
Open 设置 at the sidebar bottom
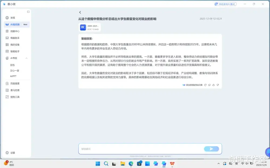pyautogui.click(x=10, y=153)
